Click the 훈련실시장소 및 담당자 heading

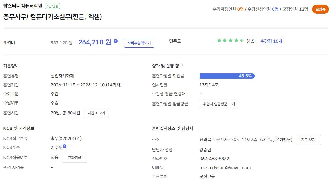(173, 128)
